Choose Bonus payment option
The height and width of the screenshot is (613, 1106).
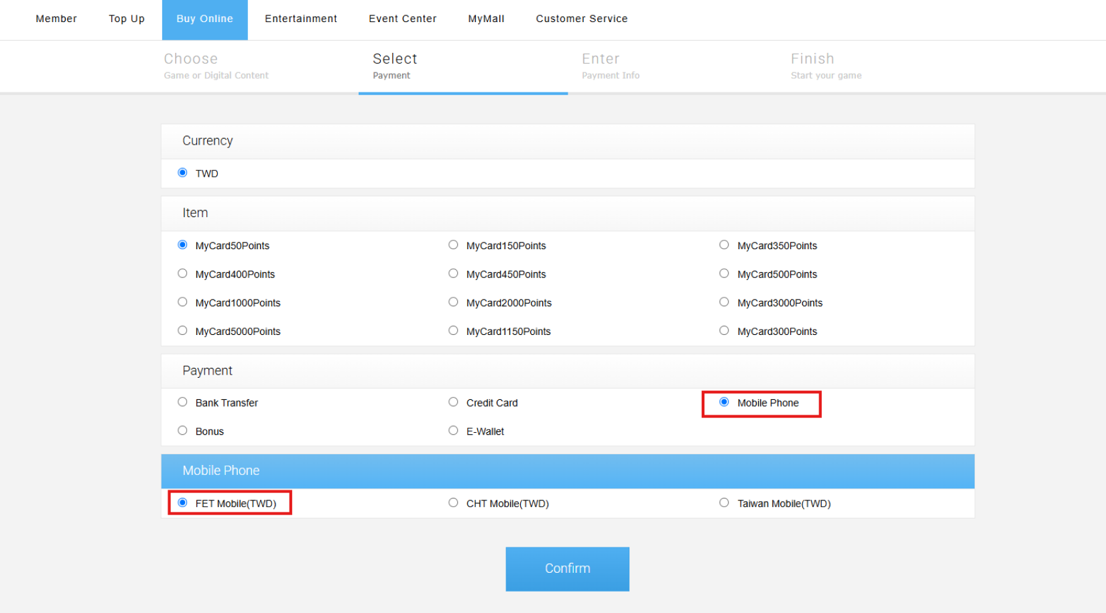pos(182,431)
